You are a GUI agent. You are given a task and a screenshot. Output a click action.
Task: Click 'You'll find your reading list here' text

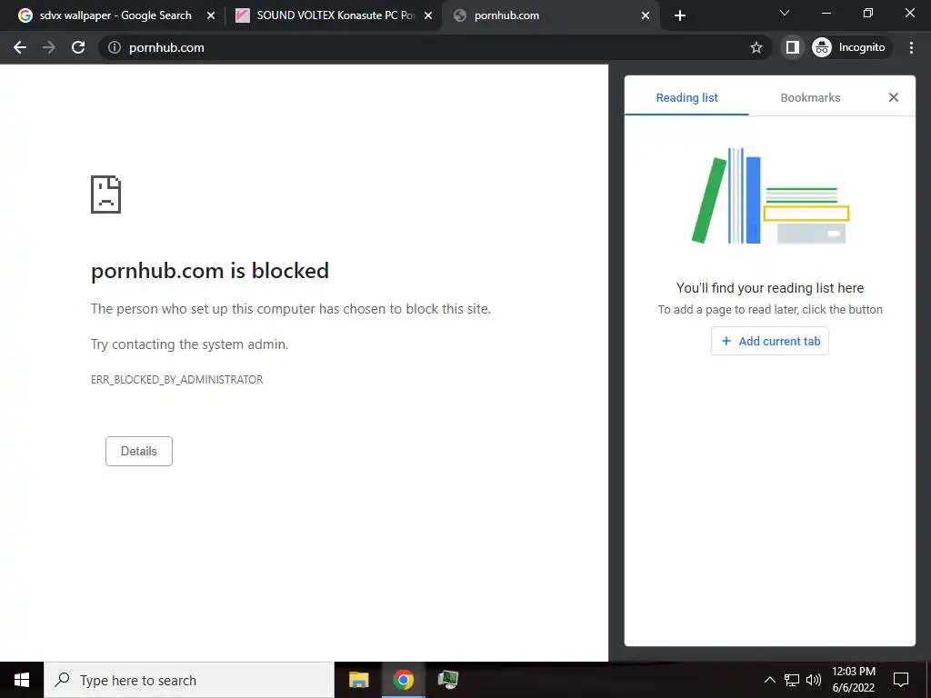click(x=770, y=288)
